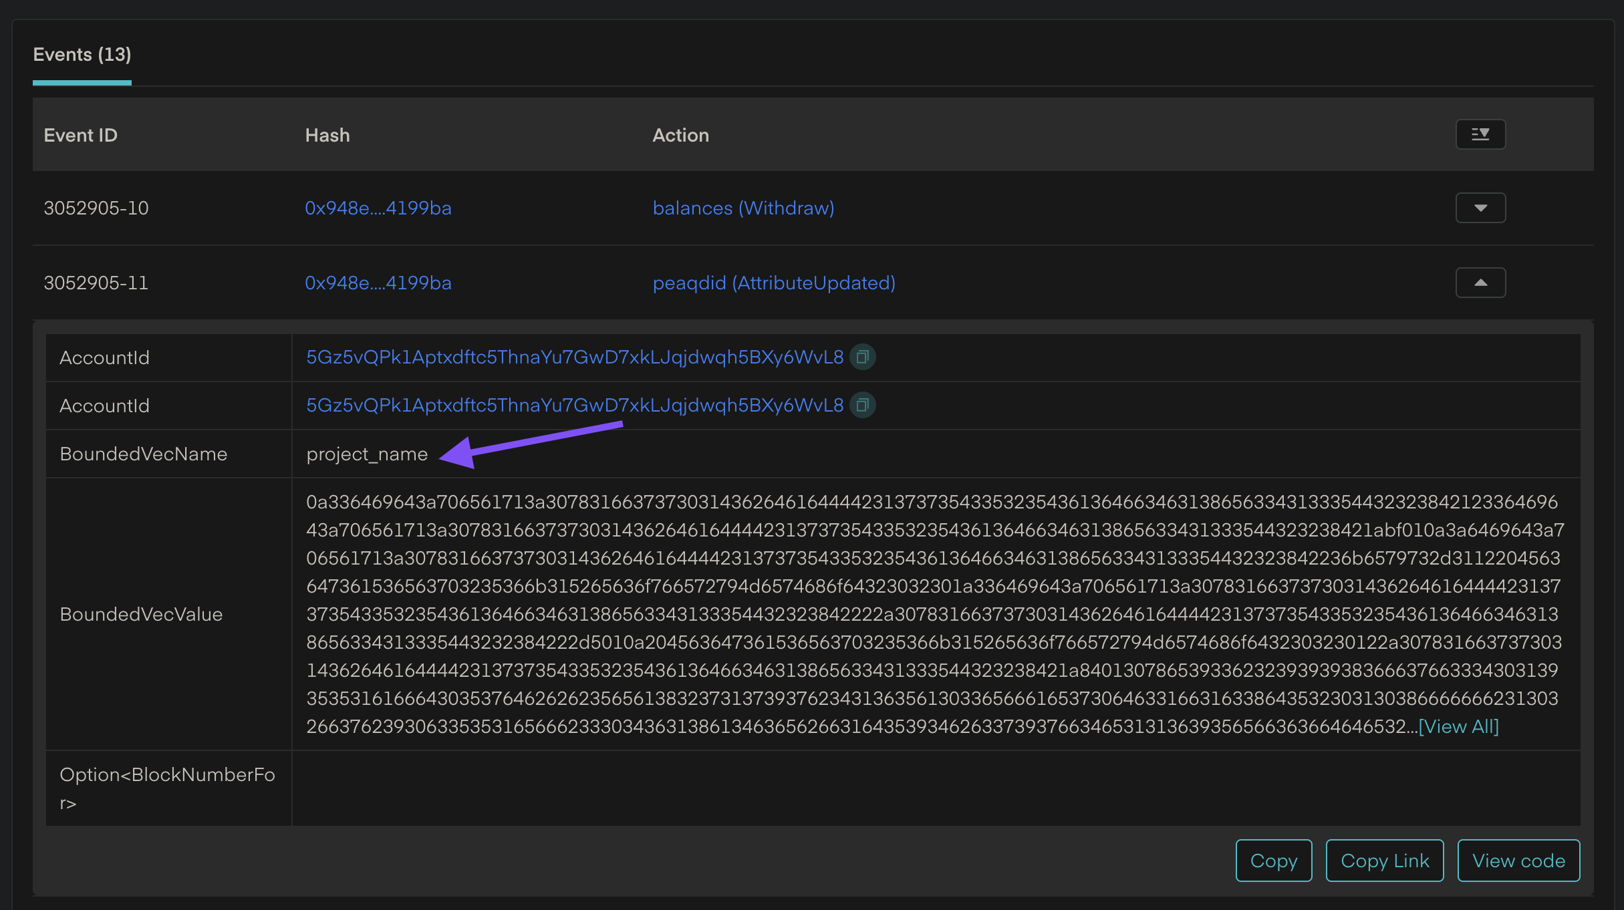Copy the first AccountId address icon

coord(862,357)
